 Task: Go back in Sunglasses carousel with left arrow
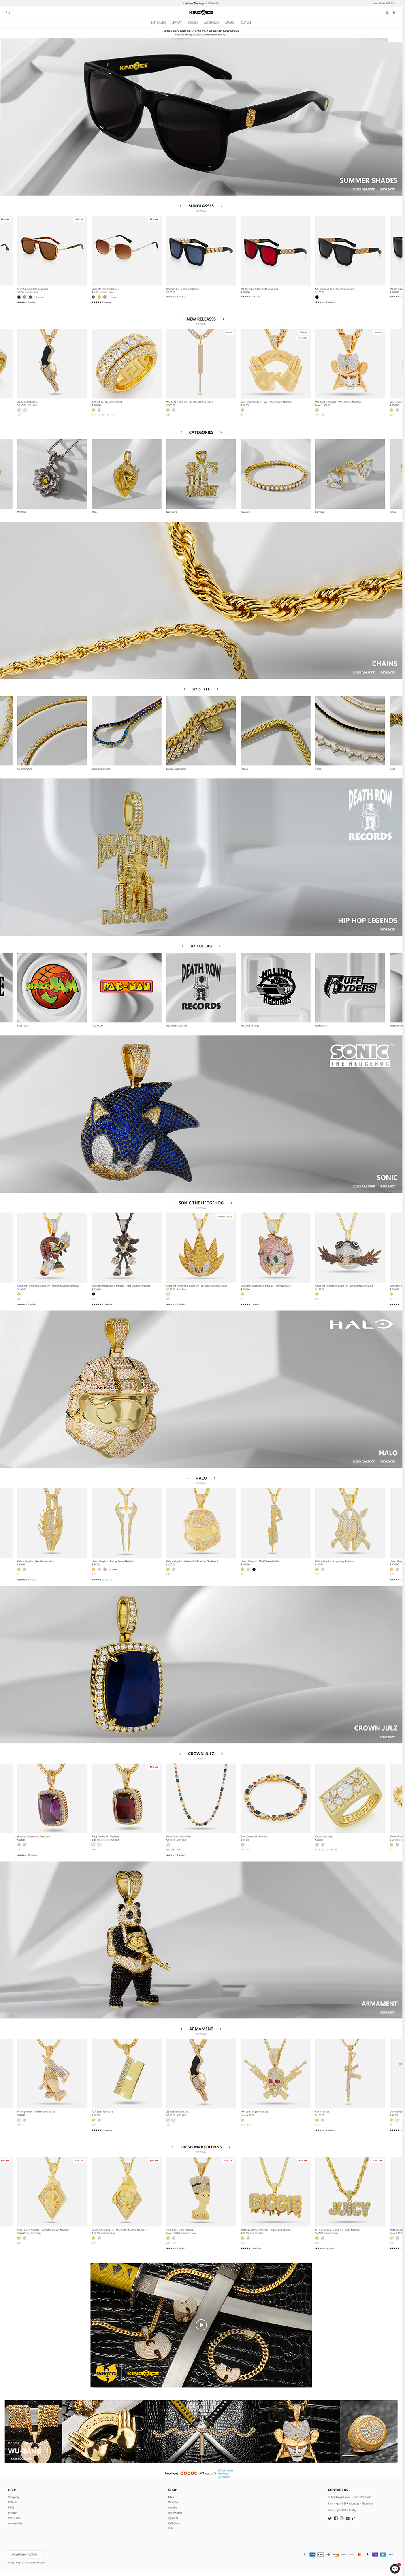[x=181, y=206]
